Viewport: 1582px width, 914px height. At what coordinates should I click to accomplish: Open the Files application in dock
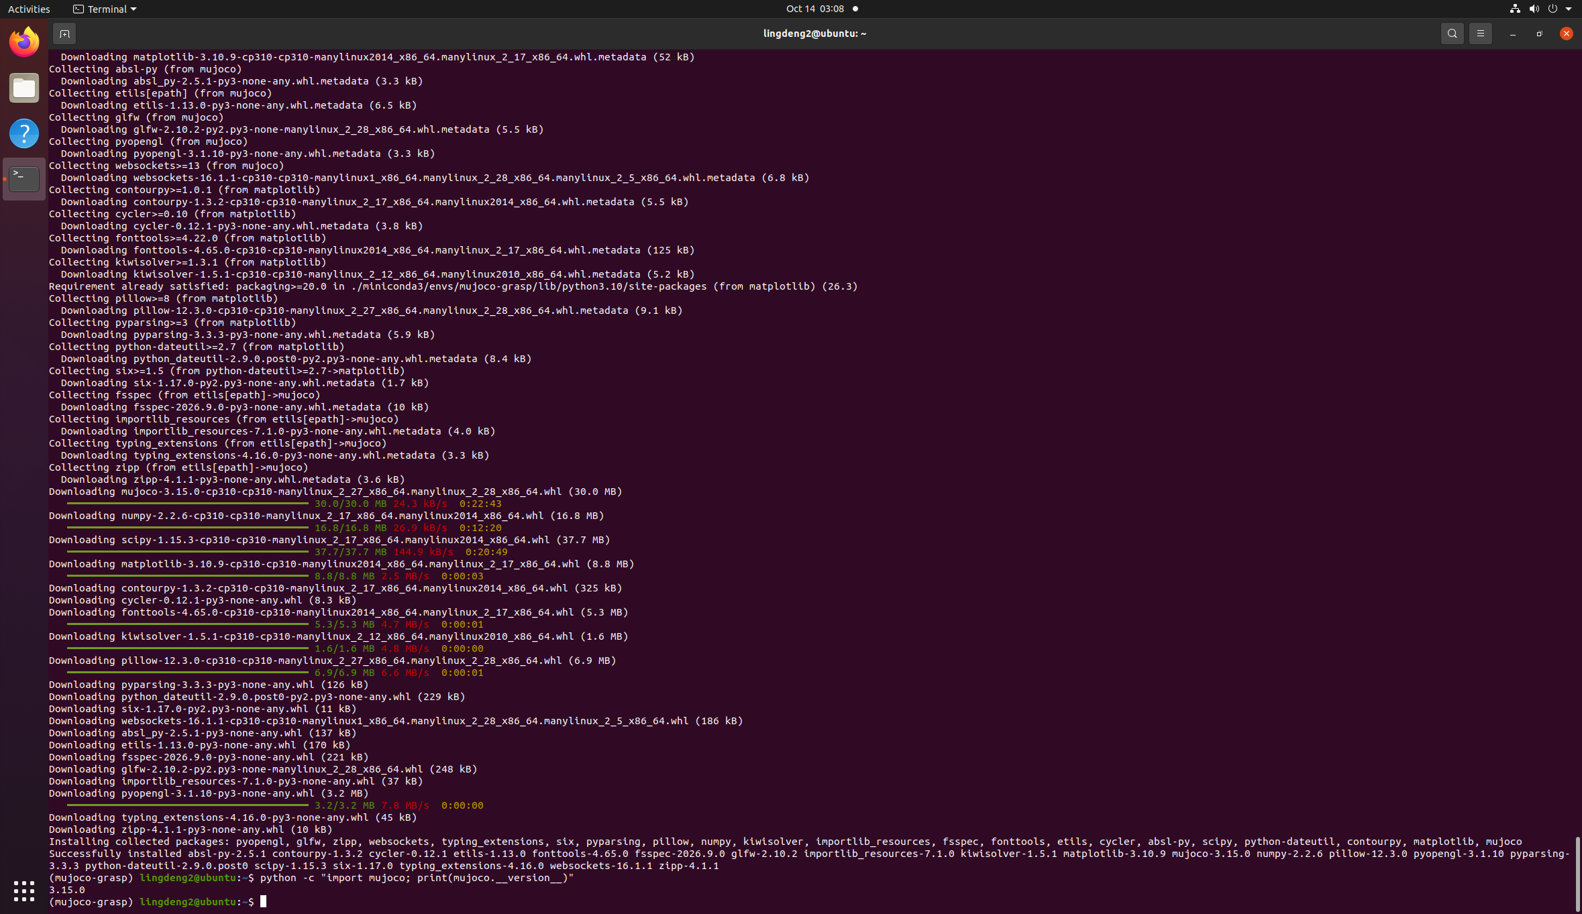(x=24, y=88)
